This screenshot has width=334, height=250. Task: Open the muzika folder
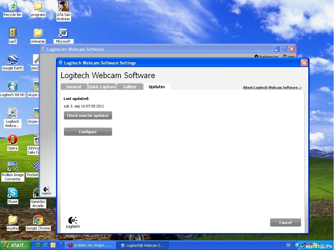coord(13,223)
